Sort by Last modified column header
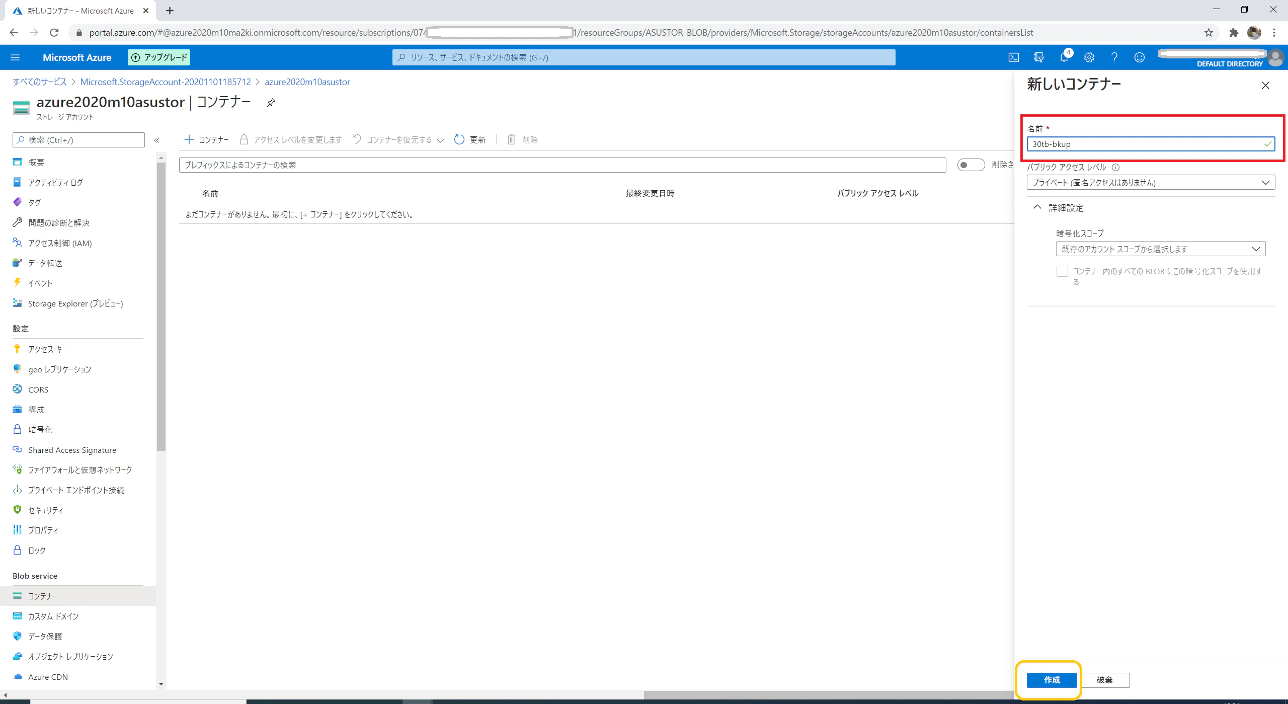1288x704 pixels. 650,193
